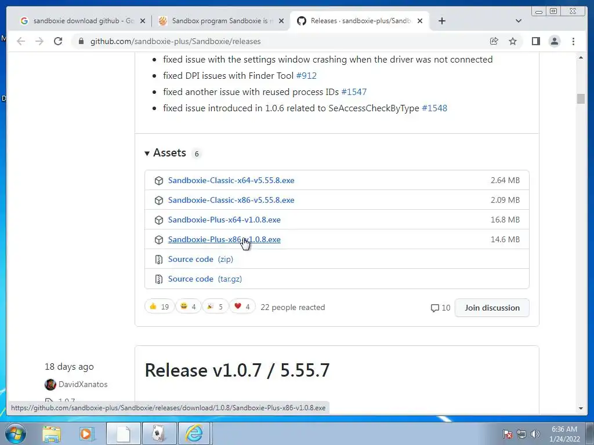Click the address bar URL field
Screen dimensions: 594x445
coord(280,41)
